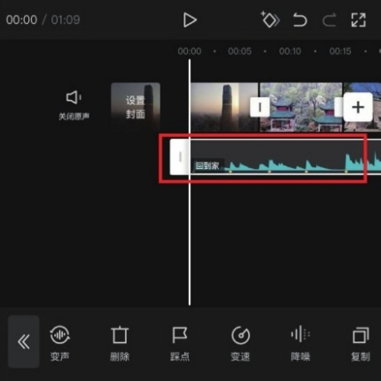Open the transition between first two clips
This screenshot has height=381, width=381.
pyautogui.click(x=260, y=107)
